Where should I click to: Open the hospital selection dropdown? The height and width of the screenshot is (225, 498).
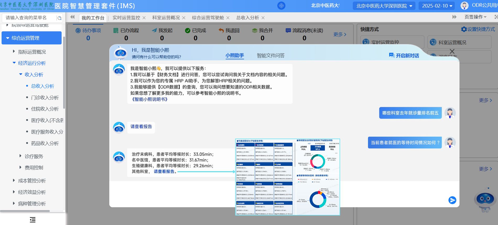pyautogui.click(x=384, y=6)
